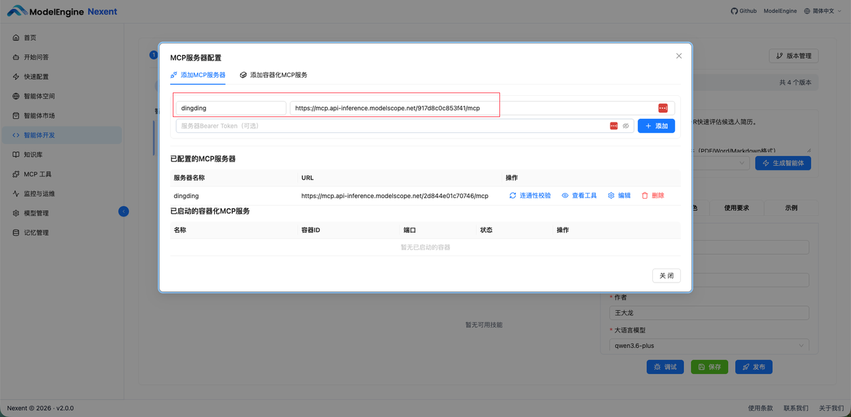Select the 添加MCP服务器 tab
The width and height of the screenshot is (851, 417).
click(x=197, y=75)
